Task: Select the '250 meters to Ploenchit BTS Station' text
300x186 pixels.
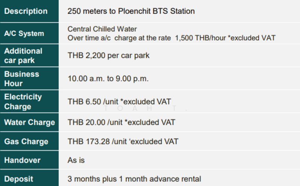Action: tap(131, 11)
